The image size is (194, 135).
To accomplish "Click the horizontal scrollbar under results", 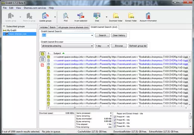I will point(75,108).
